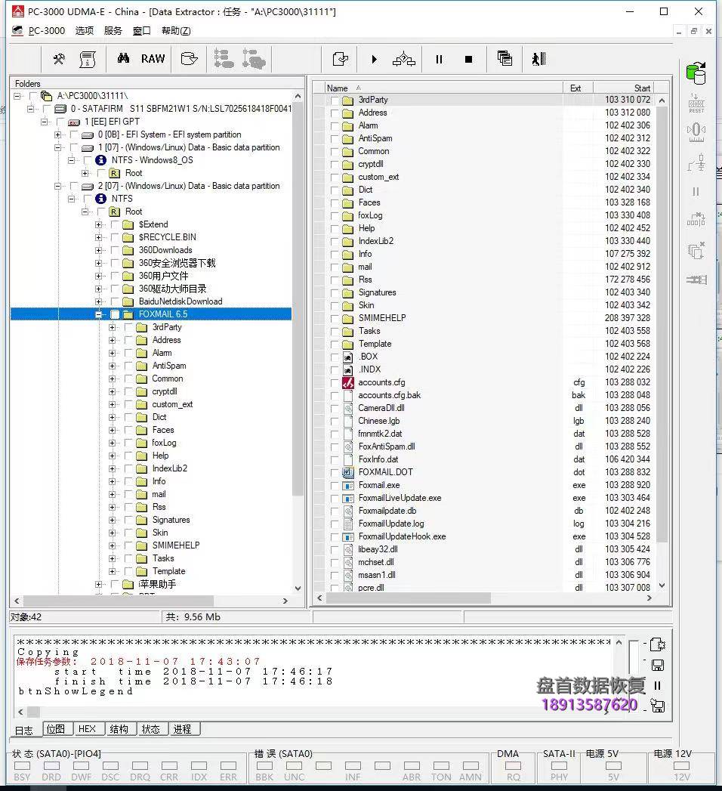
Task: Click the pause button in toolbar
Action: point(439,60)
